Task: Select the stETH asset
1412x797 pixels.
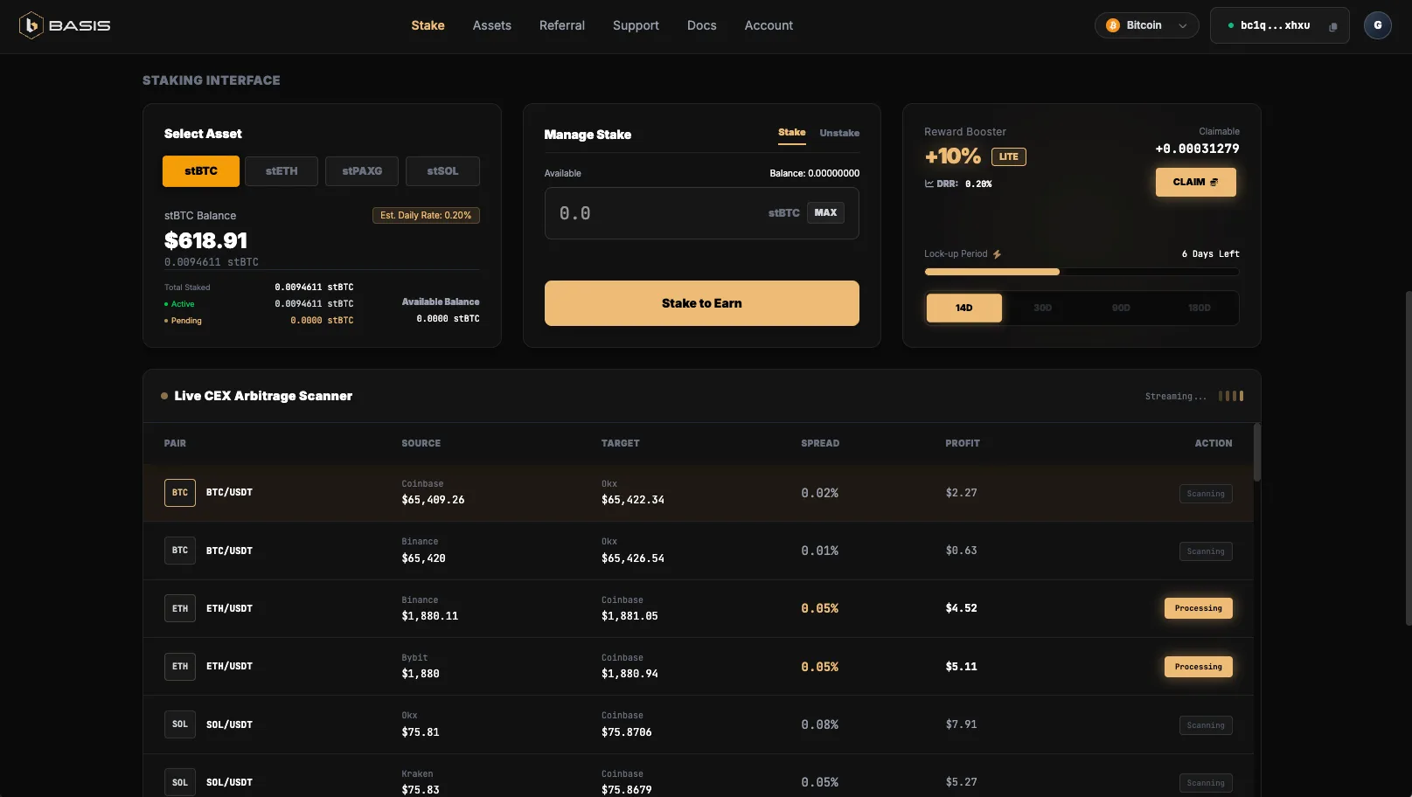Action: click(x=282, y=171)
